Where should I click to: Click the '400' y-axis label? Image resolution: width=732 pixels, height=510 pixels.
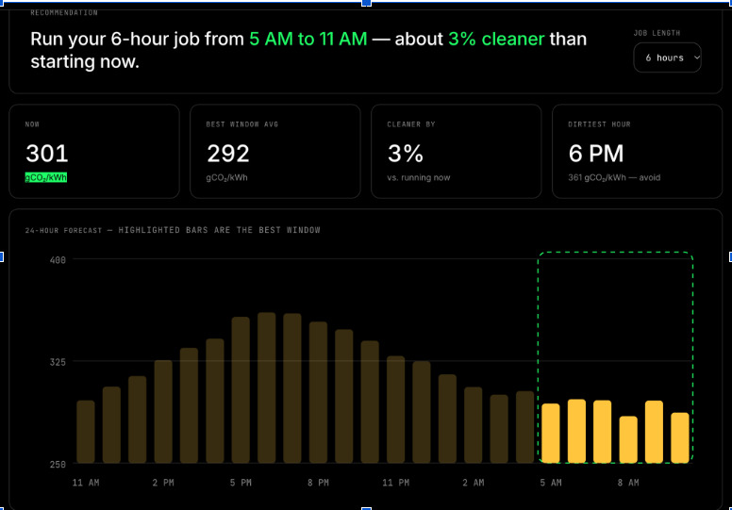58,260
